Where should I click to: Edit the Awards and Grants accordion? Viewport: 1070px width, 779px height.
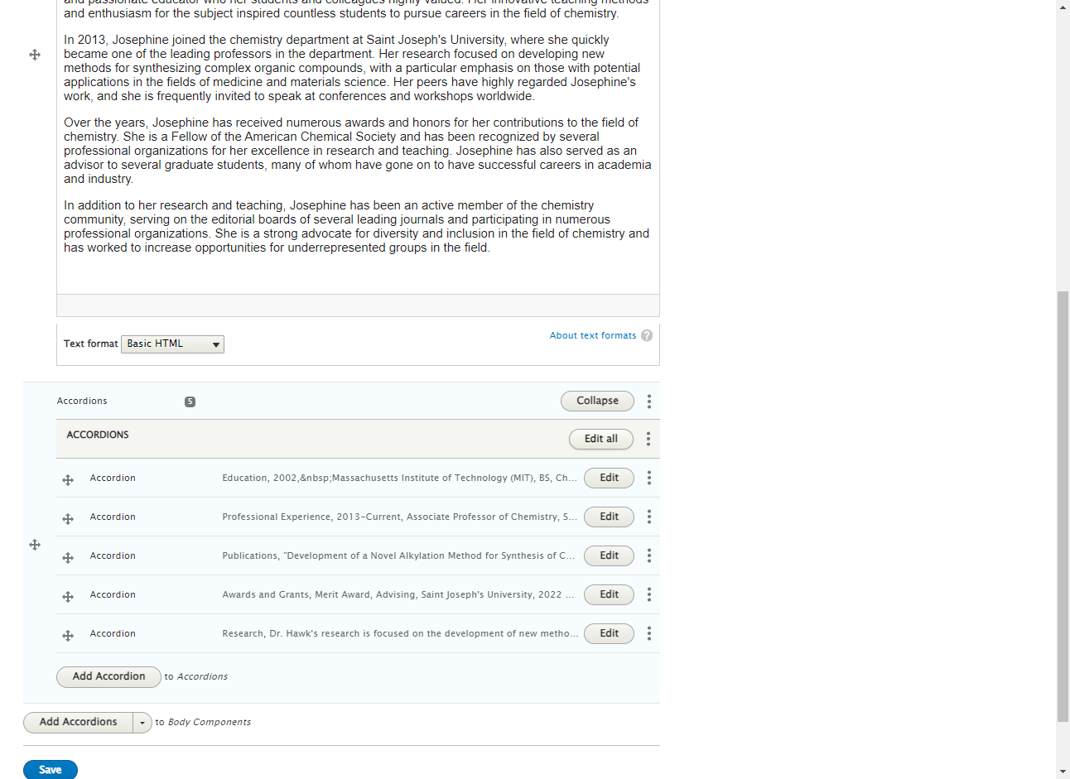click(x=609, y=594)
